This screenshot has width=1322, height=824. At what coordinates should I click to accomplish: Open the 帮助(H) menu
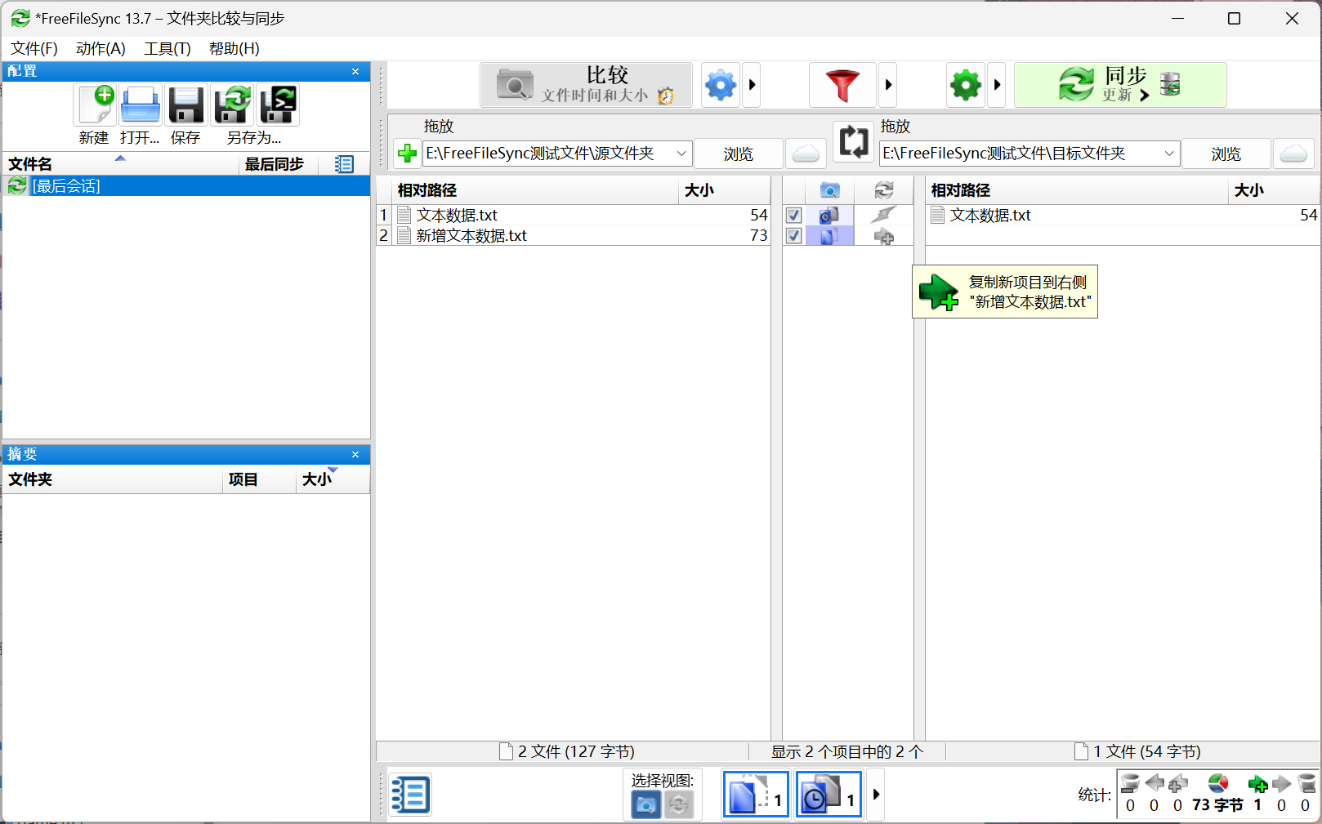click(x=234, y=49)
